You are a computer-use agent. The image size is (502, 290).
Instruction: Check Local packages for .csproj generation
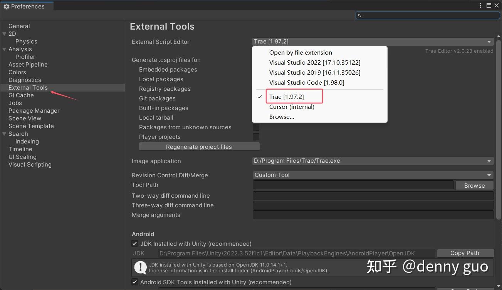coord(256,79)
